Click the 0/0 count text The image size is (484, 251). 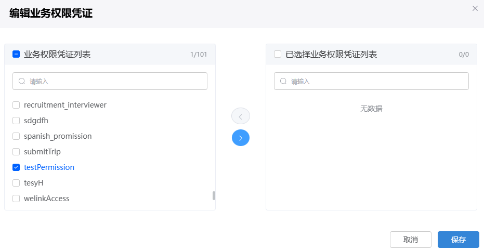pos(464,55)
